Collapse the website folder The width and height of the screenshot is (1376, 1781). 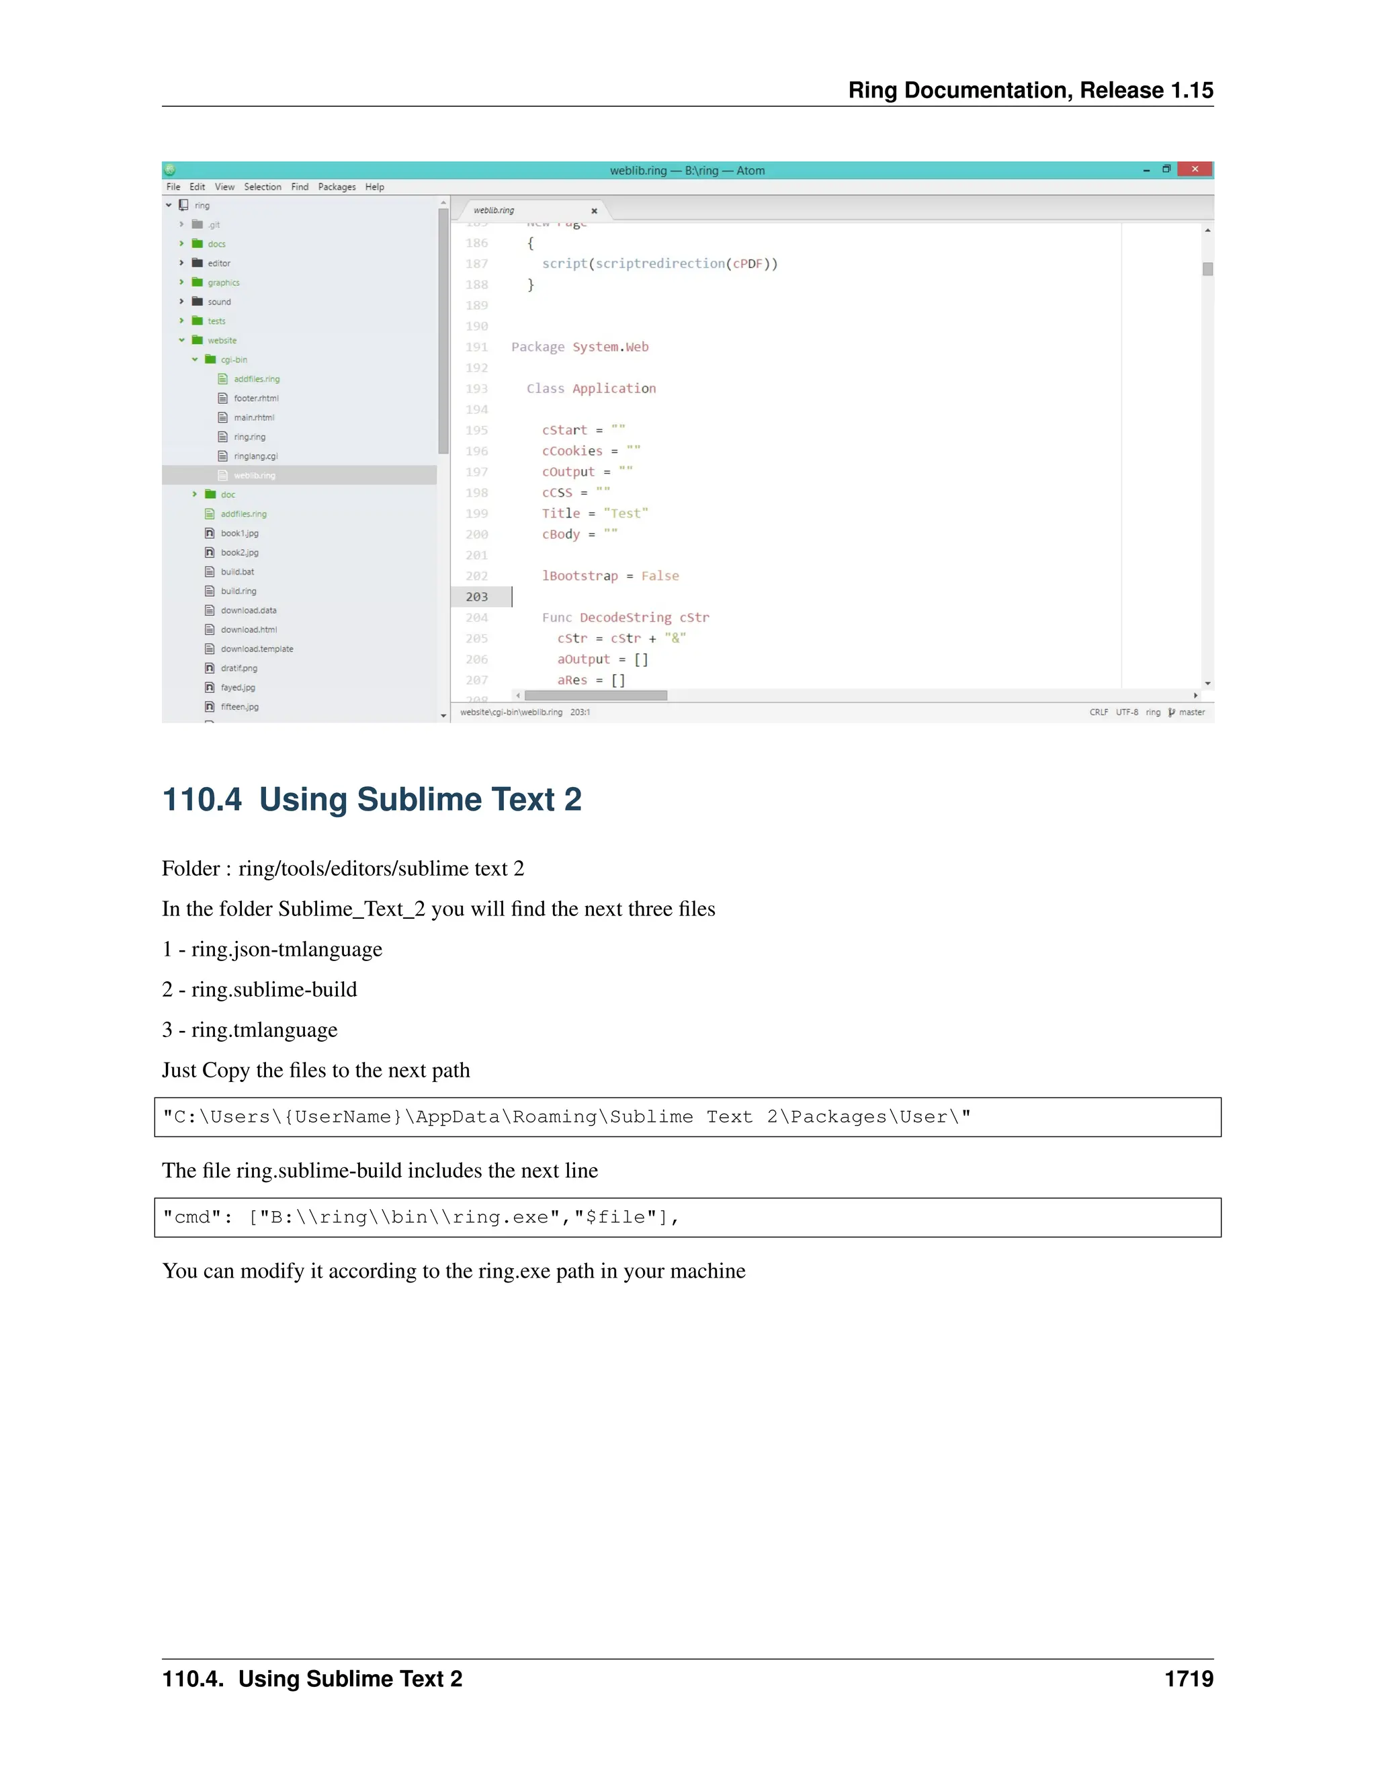coord(182,340)
